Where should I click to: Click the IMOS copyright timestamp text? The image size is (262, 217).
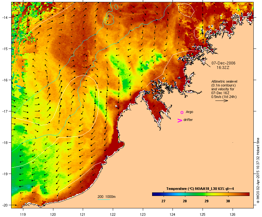pos(258,170)
